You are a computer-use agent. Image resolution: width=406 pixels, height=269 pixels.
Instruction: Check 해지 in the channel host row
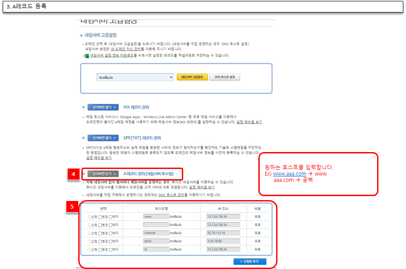(111, 233)
